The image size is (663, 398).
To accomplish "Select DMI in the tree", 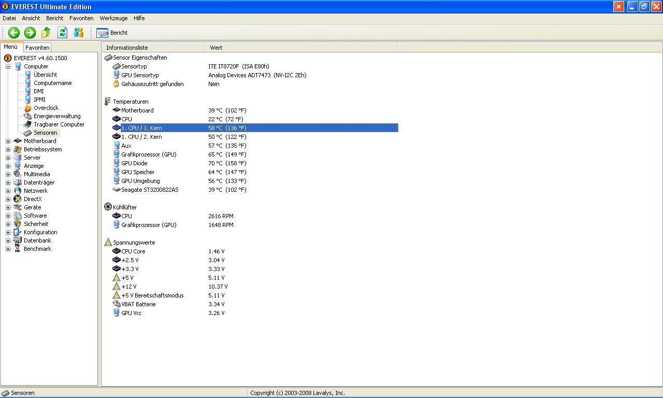I will pyautogui.click(x=39, y=91).
